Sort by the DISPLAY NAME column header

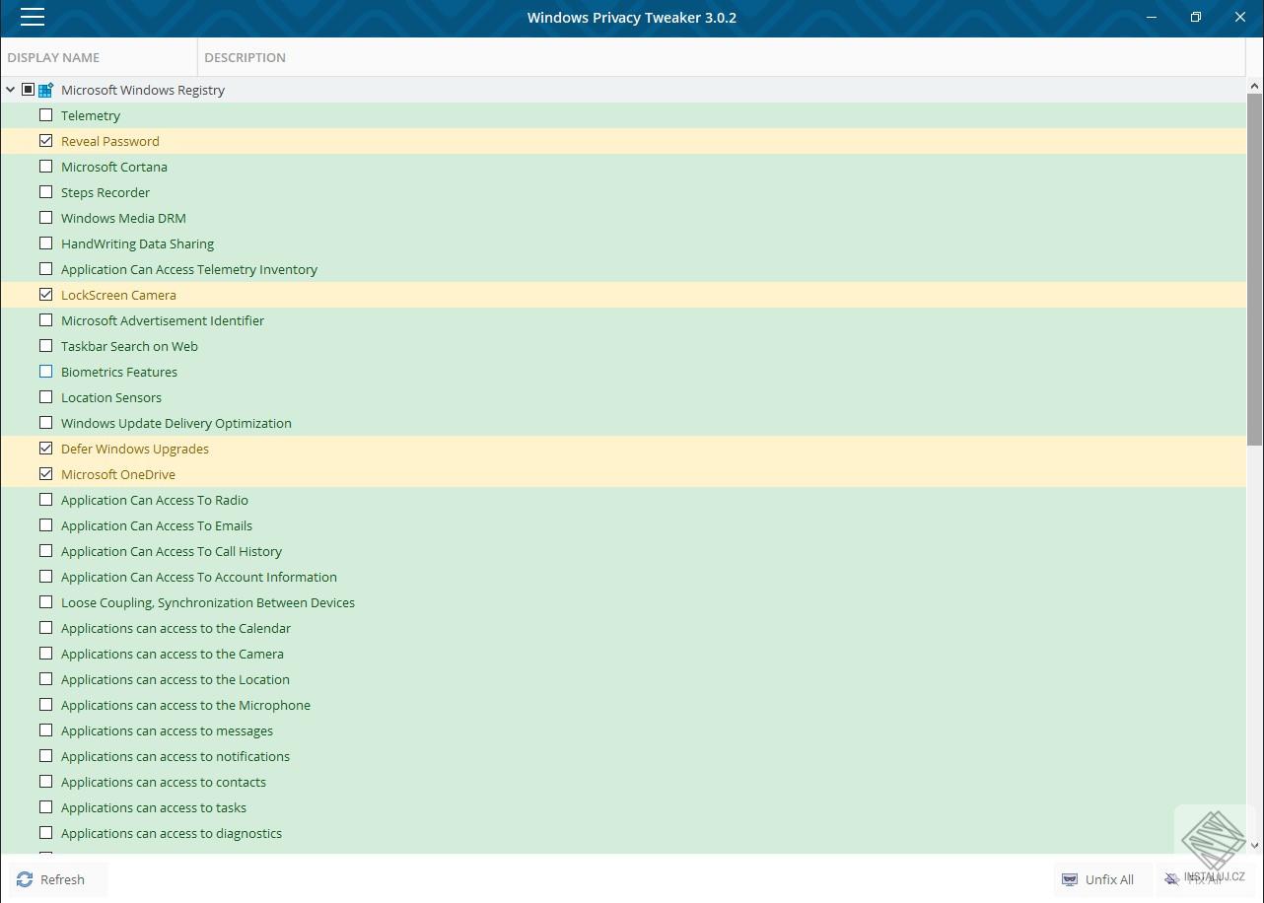[x=99, y=57]
